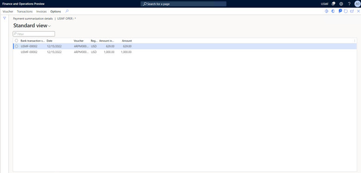Sort by the Voucher column header
This screenshot has width=361, height=173.
79,41
